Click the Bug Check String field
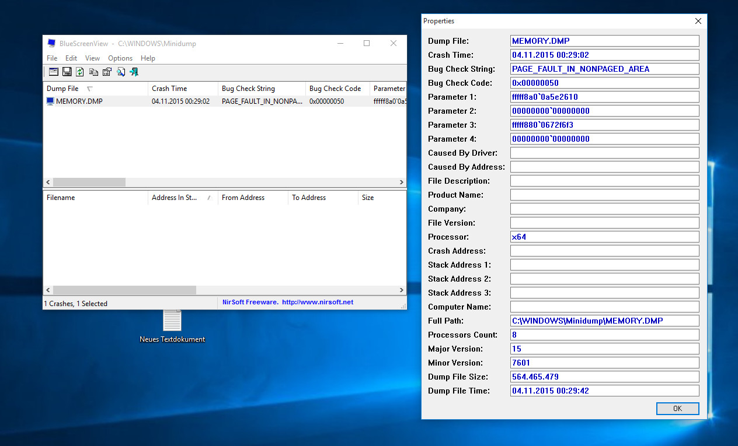The width and height of the screenshot is (738, 446). (604, 69)
